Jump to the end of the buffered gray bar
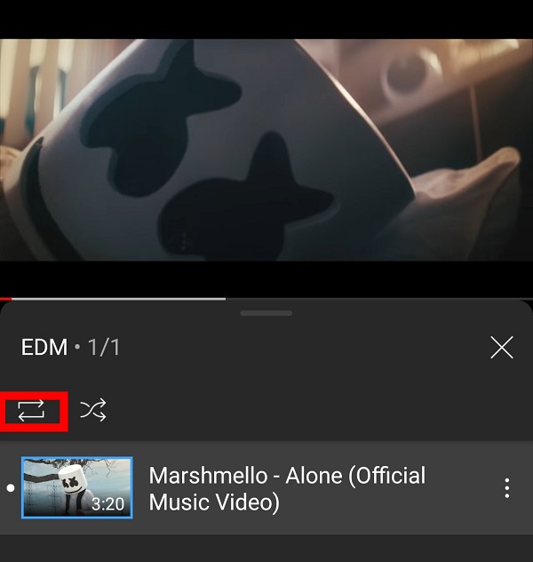 coord(225,299)
